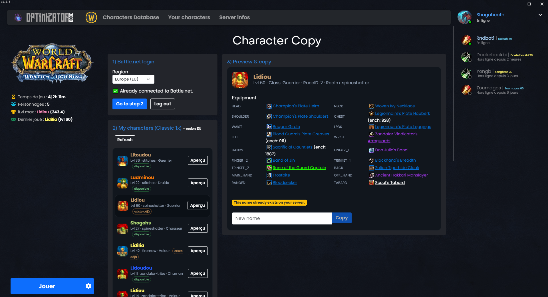Click Sacrificial Gauntlets item icon
Image resolution: width=548 pixels, height=297 pixels.
(269, 147)
